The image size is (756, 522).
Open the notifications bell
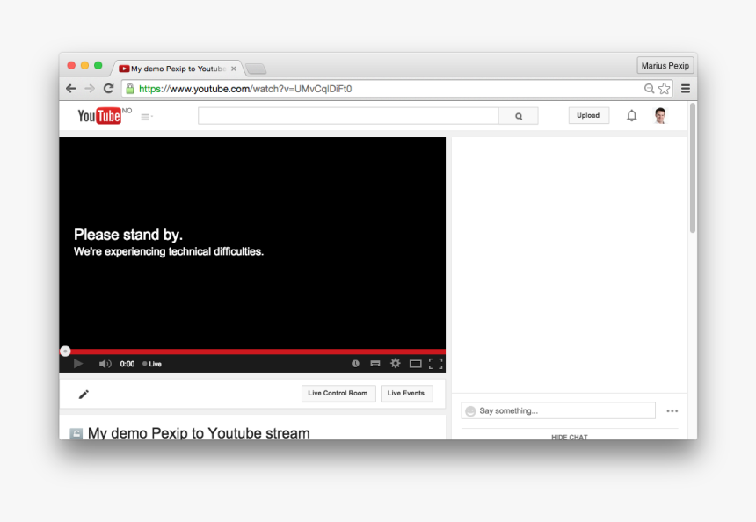(631, 116)
